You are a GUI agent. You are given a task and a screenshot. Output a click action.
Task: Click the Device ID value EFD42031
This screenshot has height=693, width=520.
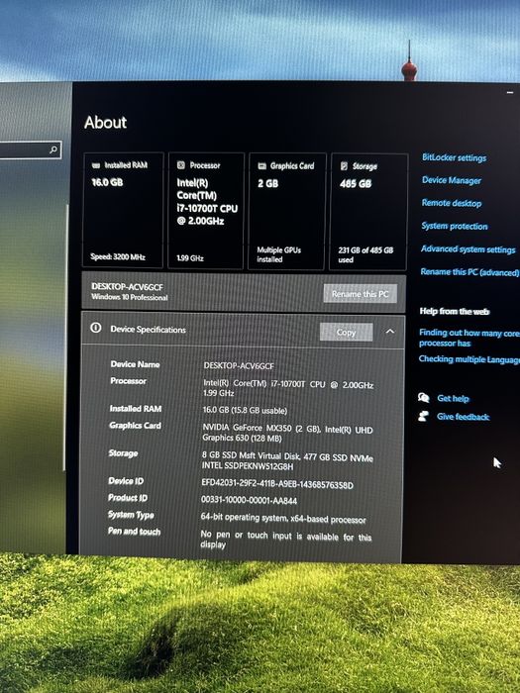277,483
